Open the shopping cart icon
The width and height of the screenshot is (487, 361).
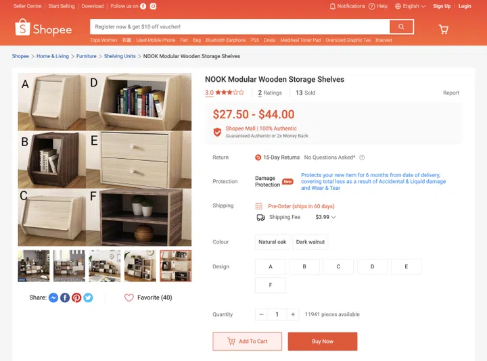click(x=444, y=29)
